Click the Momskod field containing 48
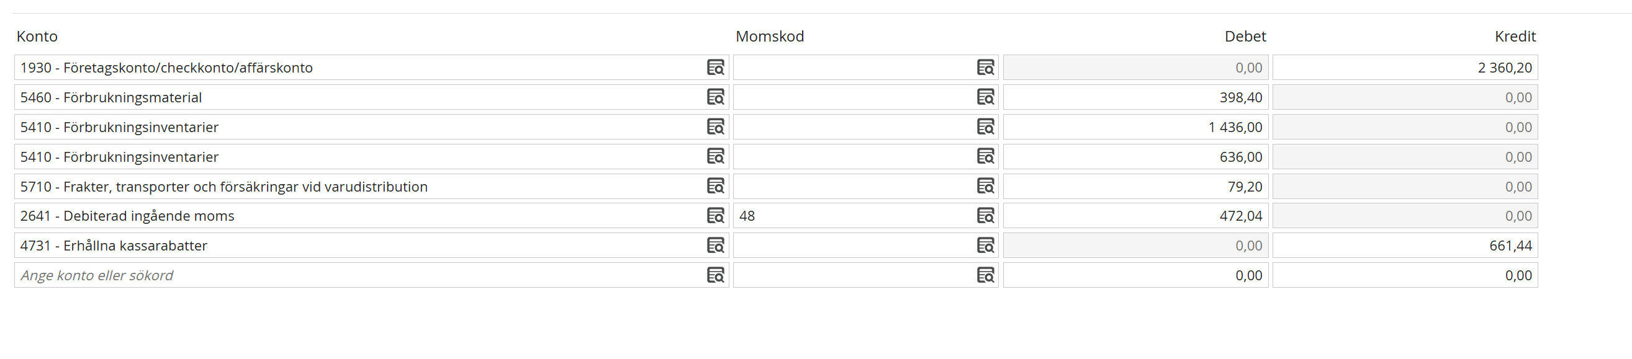The image size is (1632, 359). pyautogui.click(x=865, y=216)
